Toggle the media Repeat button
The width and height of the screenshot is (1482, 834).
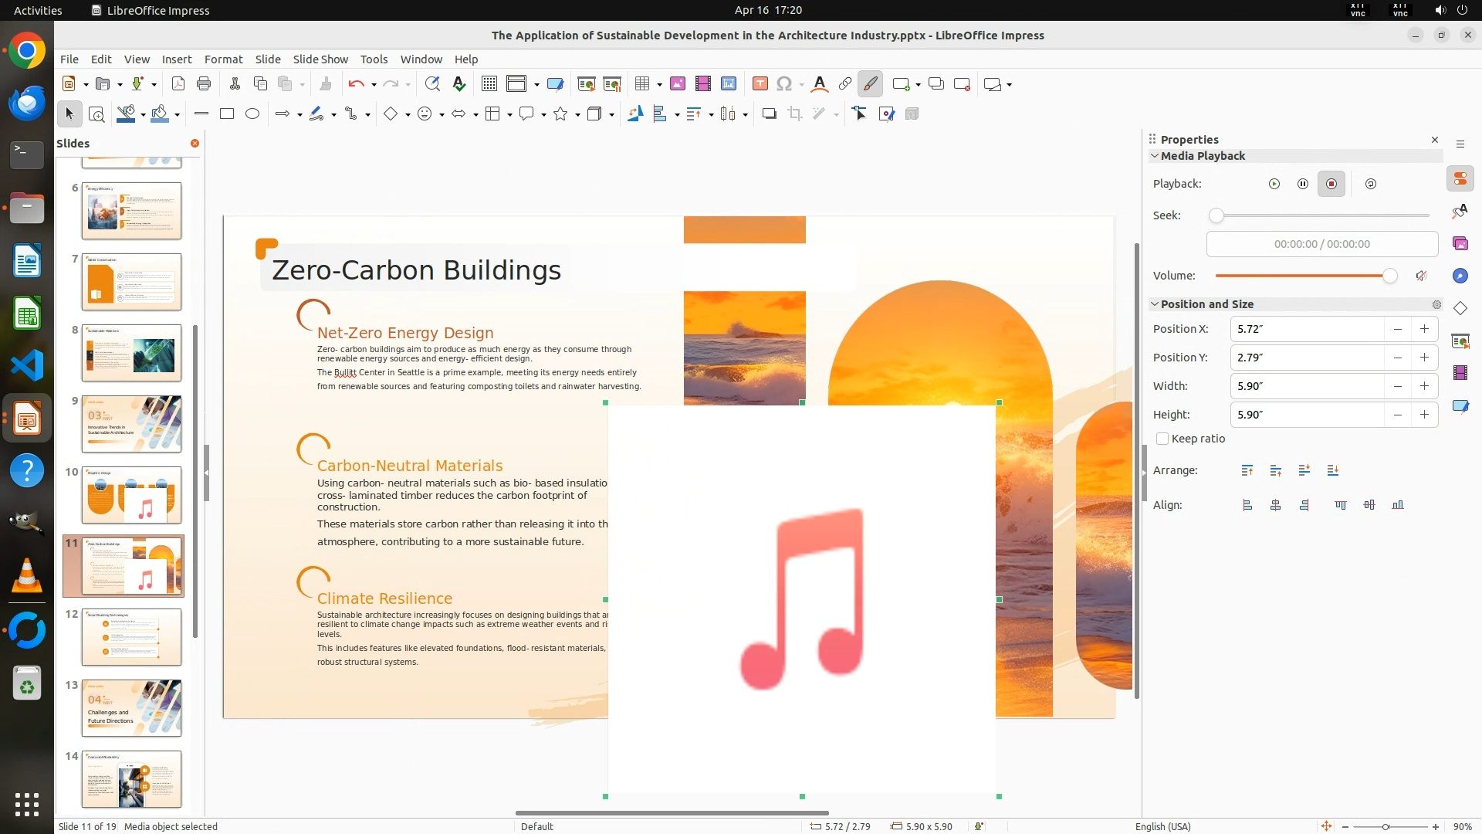[1370, 184]
